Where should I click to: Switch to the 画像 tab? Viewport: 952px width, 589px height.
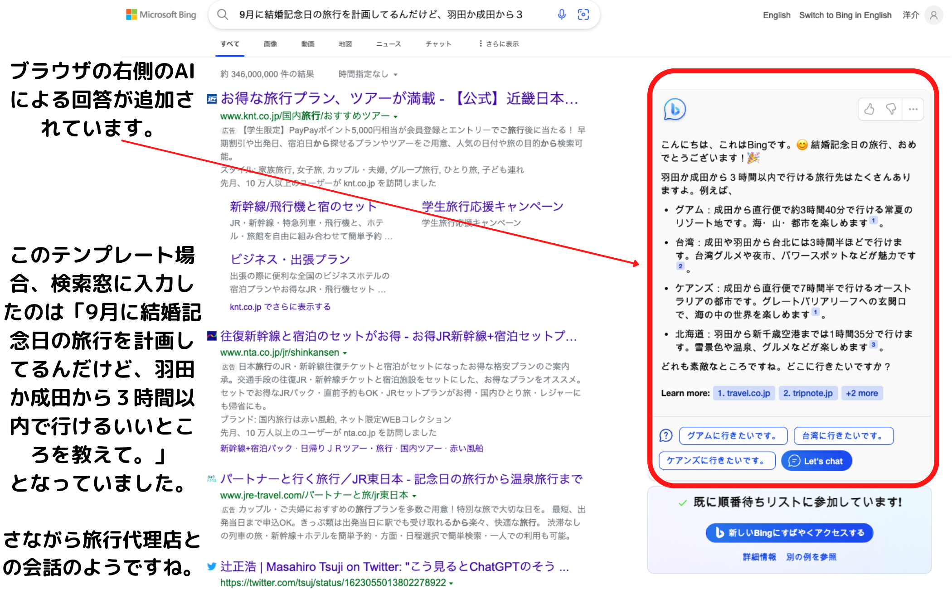click(270, 44)
